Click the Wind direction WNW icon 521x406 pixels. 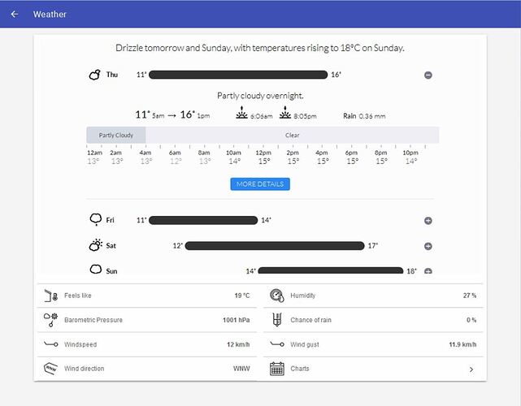50,369
